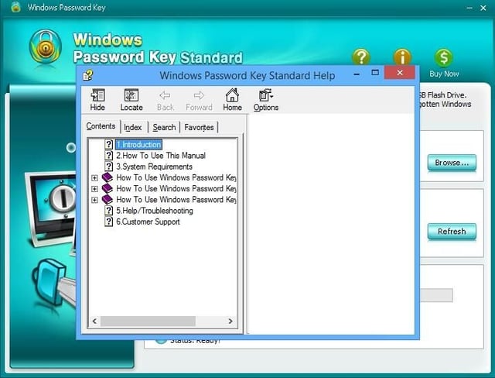Open 6.Customer Support topic

pyautogui.click(x=148, y=222)
